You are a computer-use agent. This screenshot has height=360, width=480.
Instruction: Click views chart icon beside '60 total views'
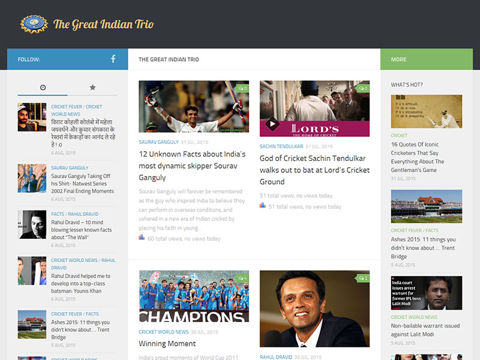142,237
